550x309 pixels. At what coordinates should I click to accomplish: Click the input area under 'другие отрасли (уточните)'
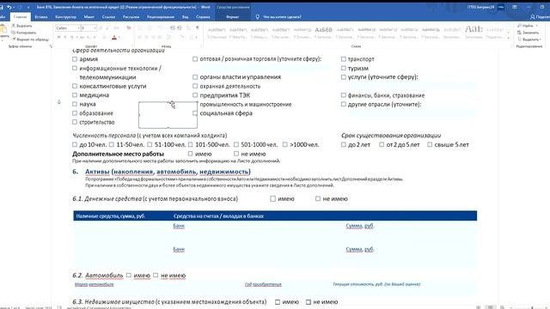pyautogui.click(x=412, y=112)
